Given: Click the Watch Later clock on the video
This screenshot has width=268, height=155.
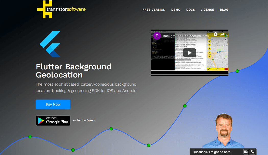Looking at the screenshot, I should point(215,35).
